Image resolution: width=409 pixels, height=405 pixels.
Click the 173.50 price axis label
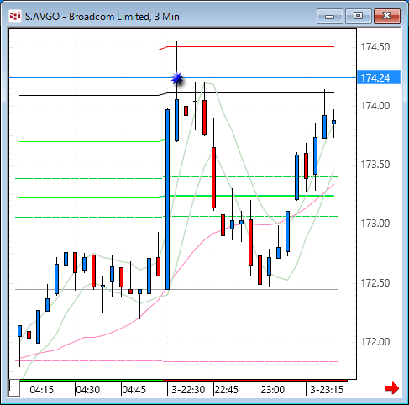(375, 165)
